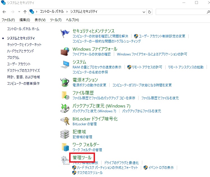
Task: Click the Windows Firewall brick wall icon
Action: pos(65,51)
